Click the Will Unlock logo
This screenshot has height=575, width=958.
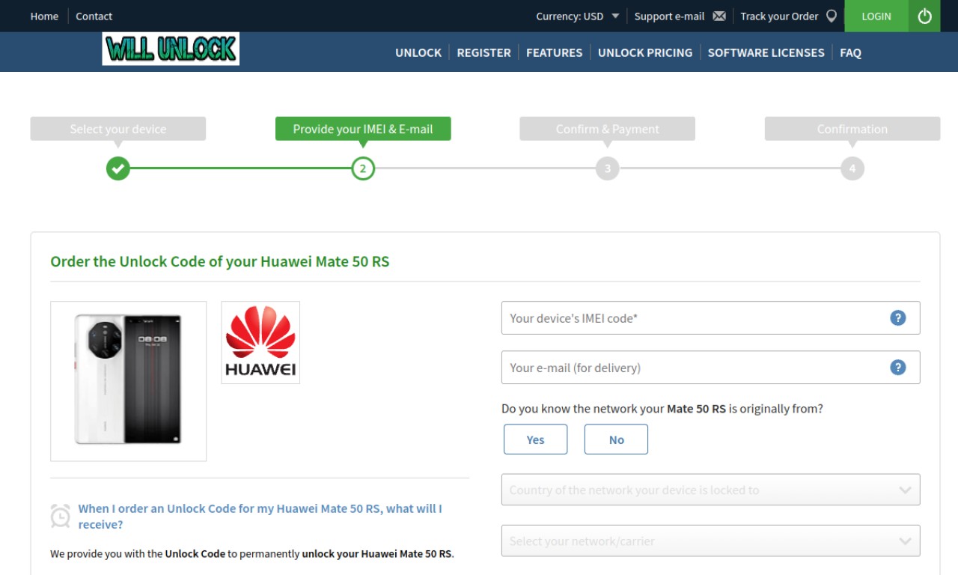171,49
